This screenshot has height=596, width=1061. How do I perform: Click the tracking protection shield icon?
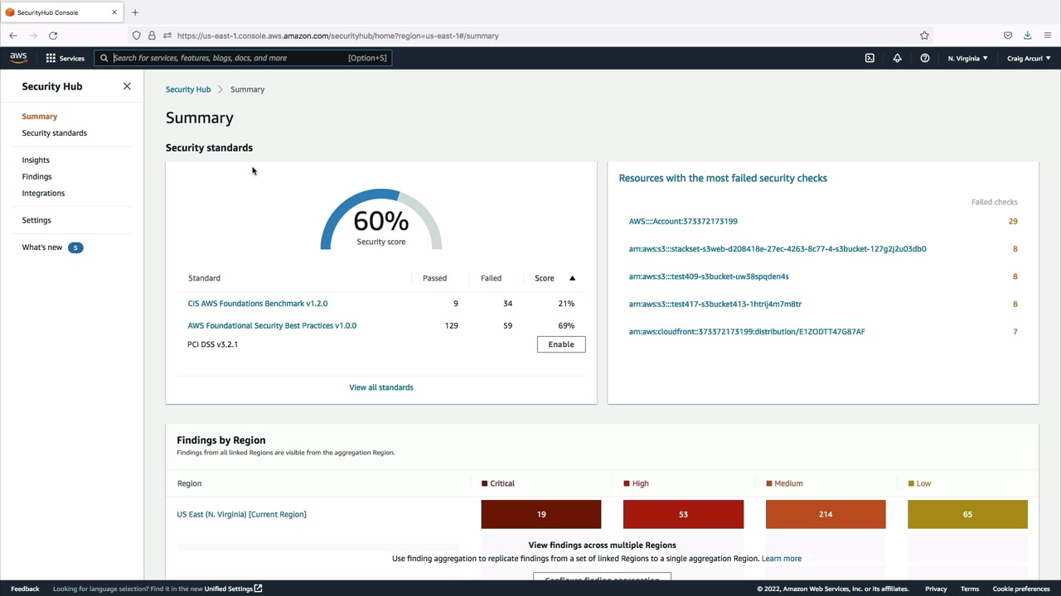click(x=137, y=36)
